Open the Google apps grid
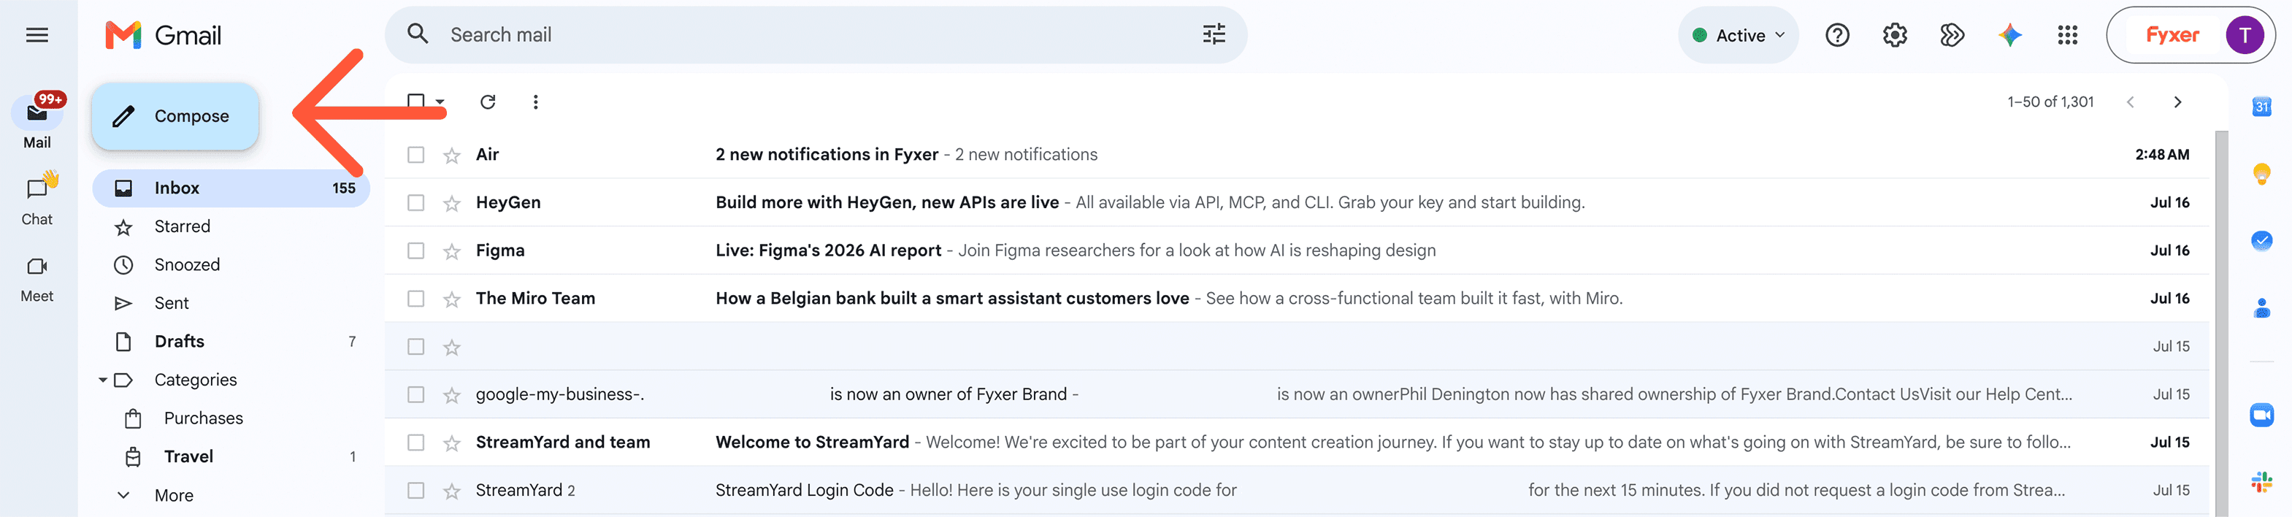 2068,35
